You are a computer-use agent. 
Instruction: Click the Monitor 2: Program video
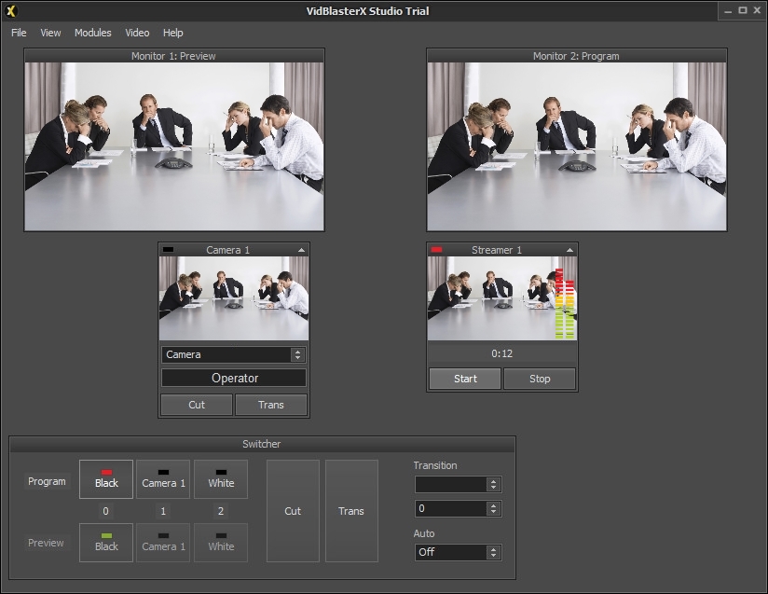coord(577,146)
